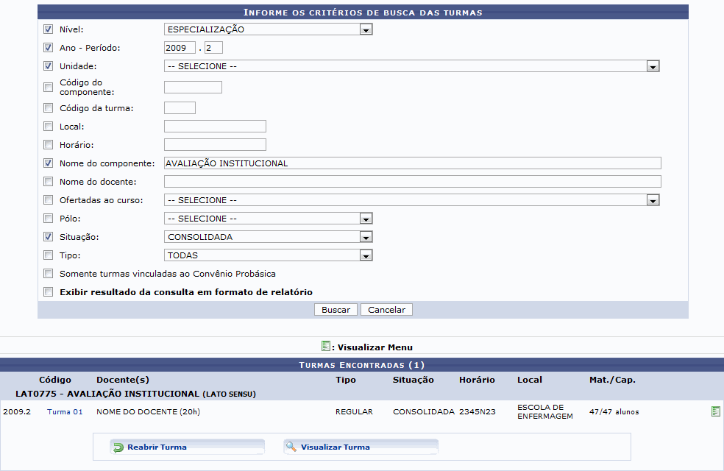
Task: Click the green Reabrir Turma arrow icon
Action: click(118, 447)
